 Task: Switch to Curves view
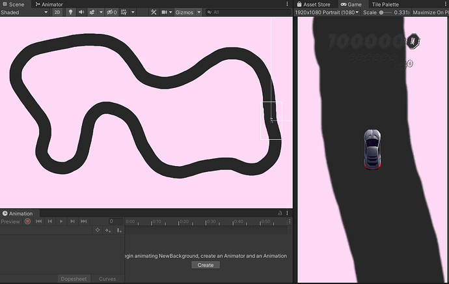click(107, 279)
